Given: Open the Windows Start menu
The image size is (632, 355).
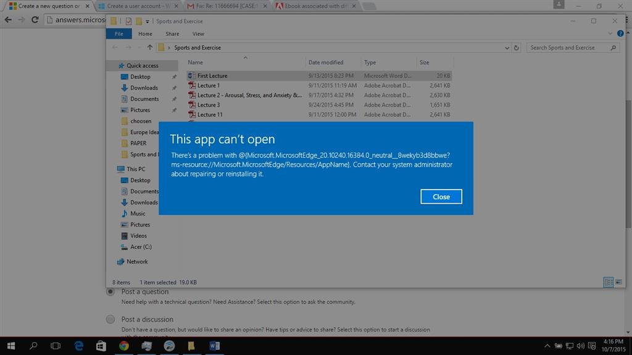Looking at the screenshot, I should click(11, 346).
